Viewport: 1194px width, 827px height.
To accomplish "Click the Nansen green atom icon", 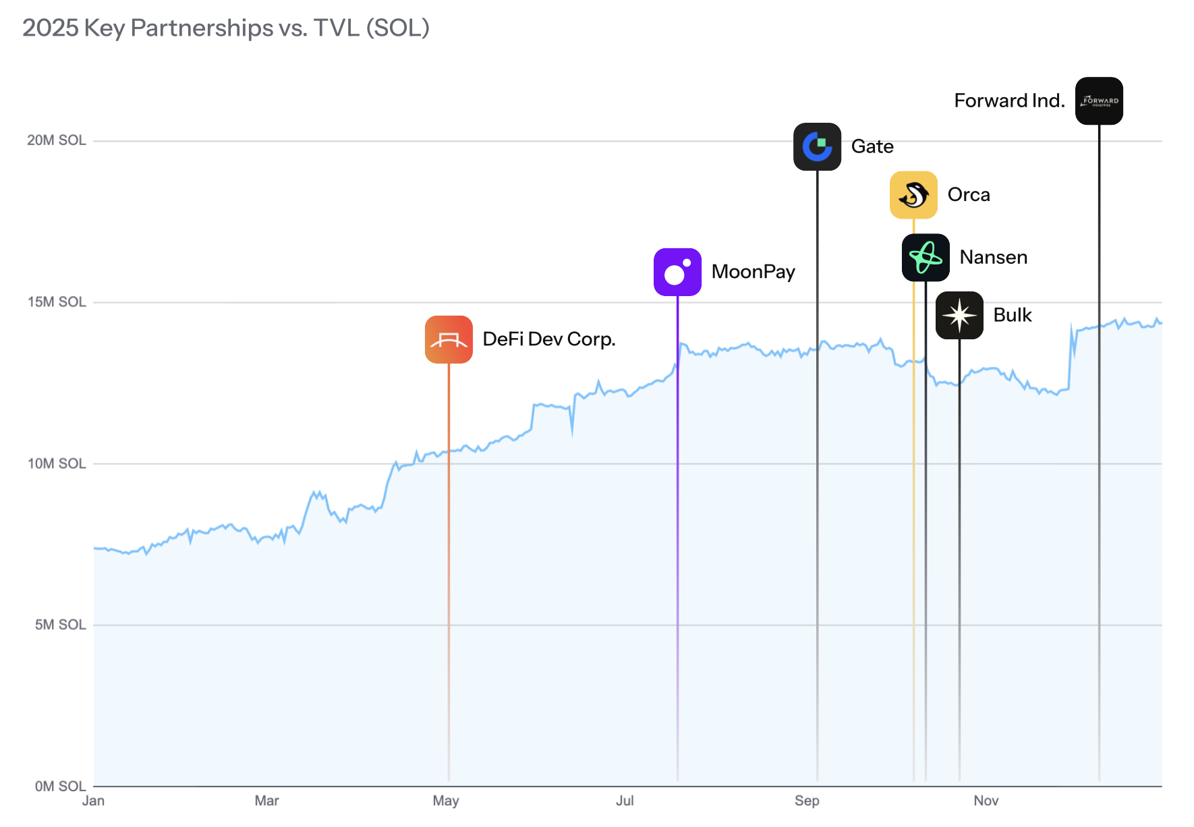I will pyautogui.click(x=926, y=258).
